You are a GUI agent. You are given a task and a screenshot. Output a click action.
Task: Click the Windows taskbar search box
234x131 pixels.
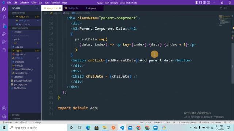point(38,128)
